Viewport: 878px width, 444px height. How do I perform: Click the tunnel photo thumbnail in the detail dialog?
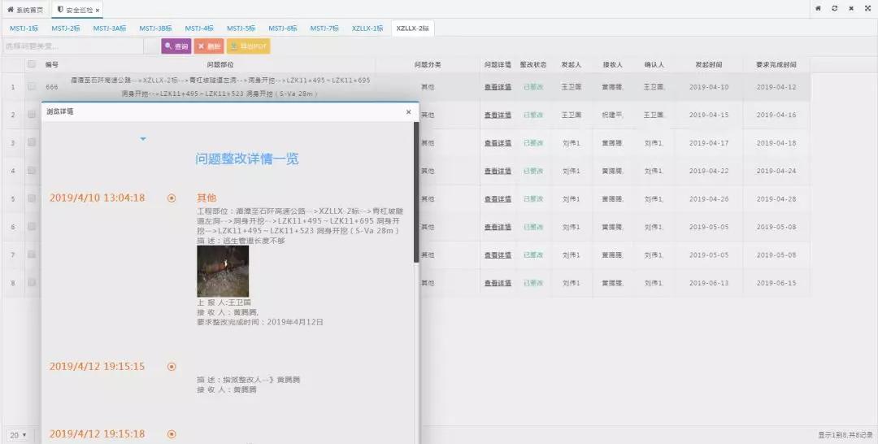pyautogui.click(x=223, y=271)
